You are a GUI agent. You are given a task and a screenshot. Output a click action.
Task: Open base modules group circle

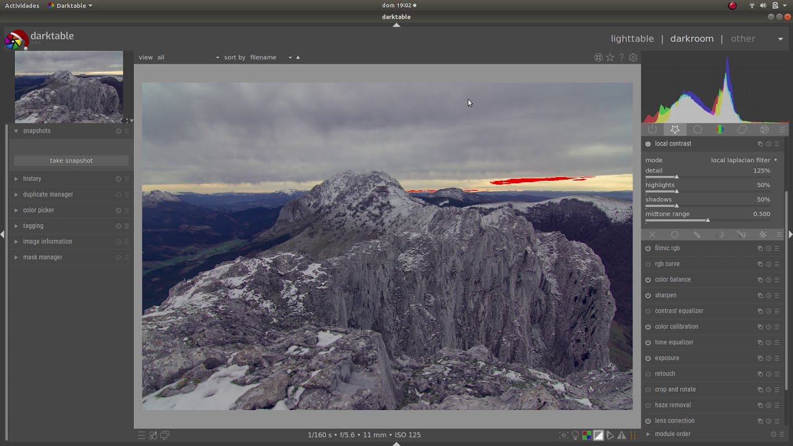(x=698, y=129)
